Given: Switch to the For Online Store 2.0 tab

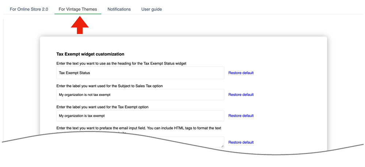Looking at the screenshot, I should pos(29,9).
